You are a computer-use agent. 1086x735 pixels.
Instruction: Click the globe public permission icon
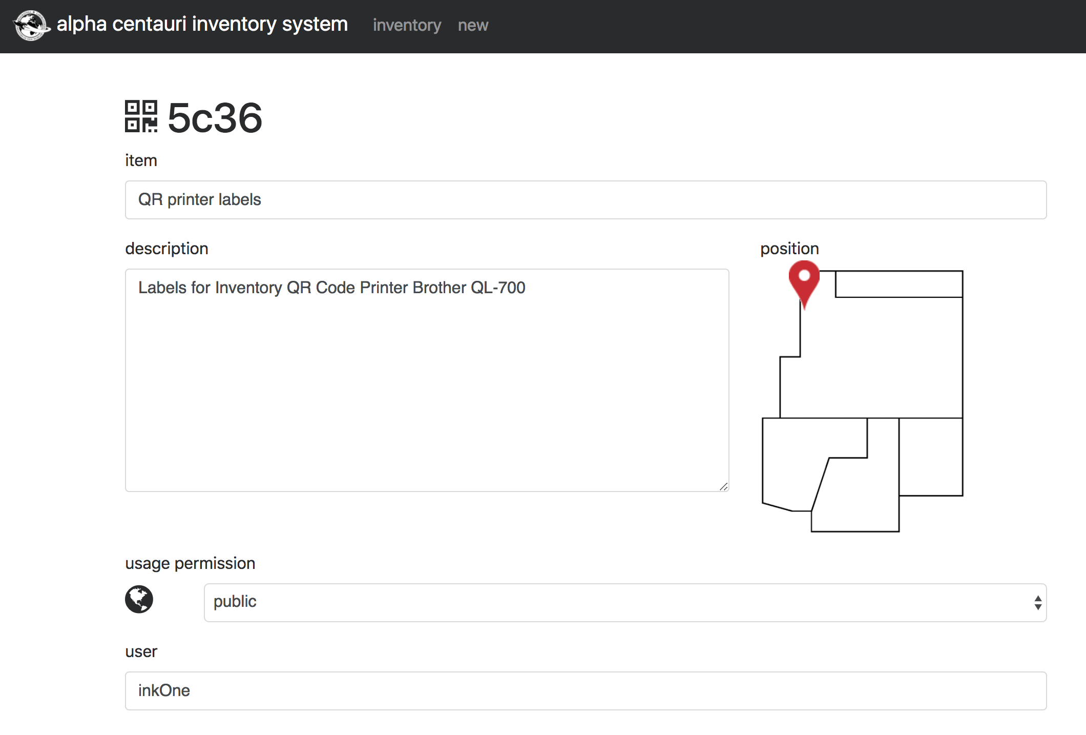point(139,599)
